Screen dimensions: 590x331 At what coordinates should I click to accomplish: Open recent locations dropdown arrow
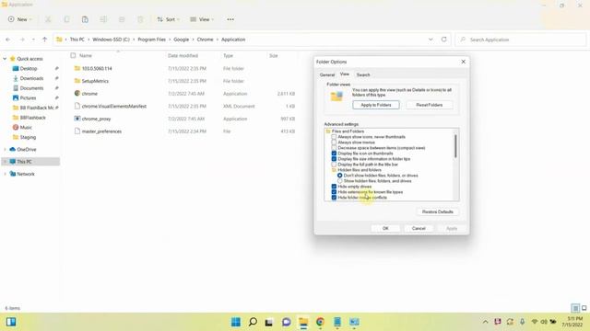(33, 40)
